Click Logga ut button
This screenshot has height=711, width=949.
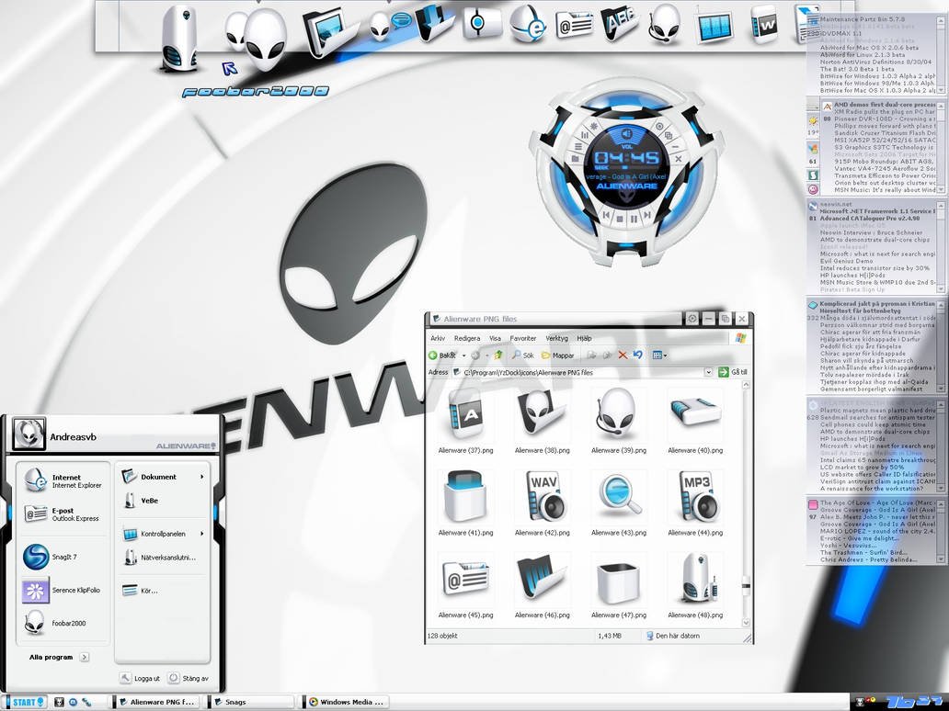(140, 678)
